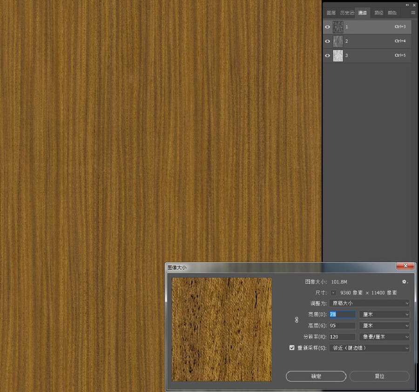Open the Channels panel menu icon

[413, 13]
